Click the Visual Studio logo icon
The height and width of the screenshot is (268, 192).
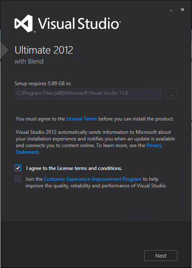pyautogui.click(x=23, y=23)
